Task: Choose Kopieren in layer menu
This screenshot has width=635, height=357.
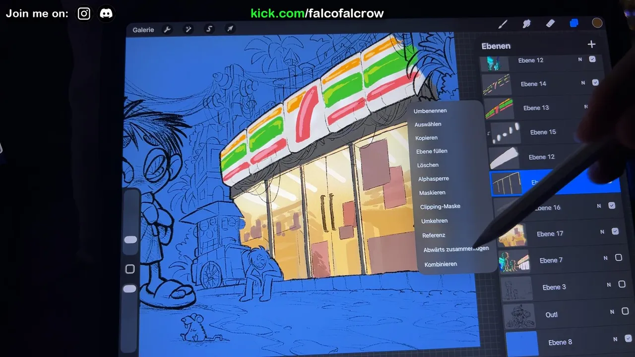Action: click(x=427, y=138)
